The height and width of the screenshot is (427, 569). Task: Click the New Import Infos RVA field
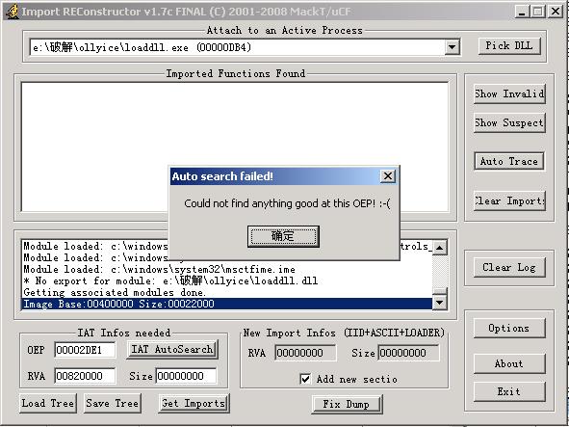[x=305, y=353]
